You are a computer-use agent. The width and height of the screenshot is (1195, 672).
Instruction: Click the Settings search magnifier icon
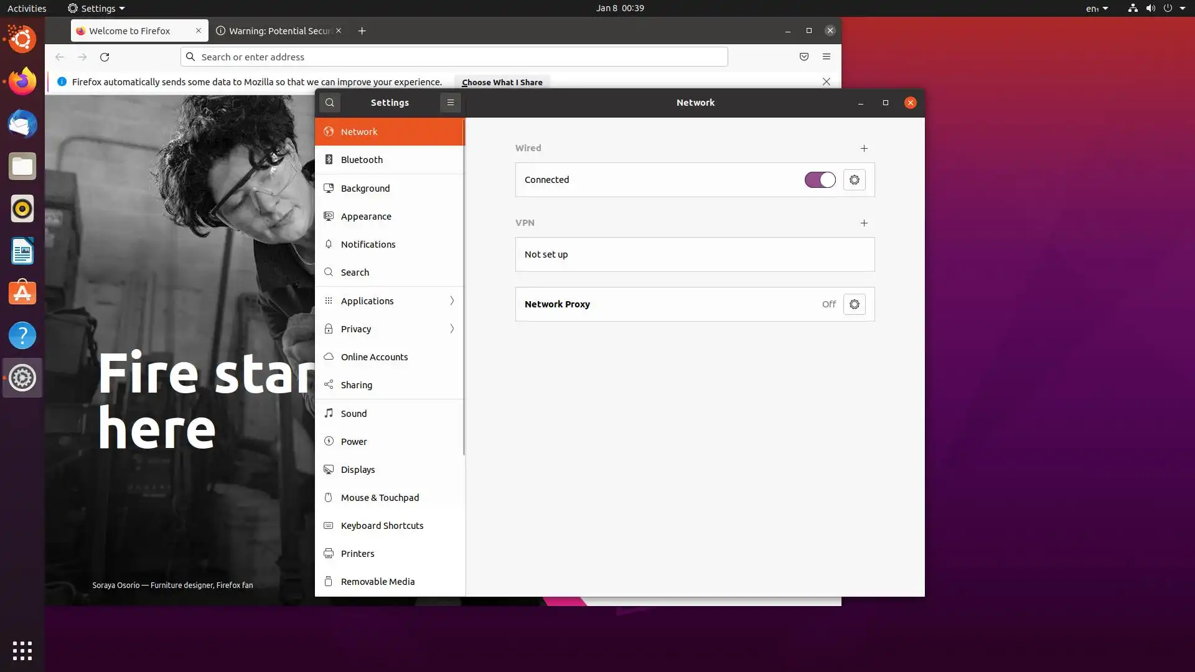coord(330,103)
